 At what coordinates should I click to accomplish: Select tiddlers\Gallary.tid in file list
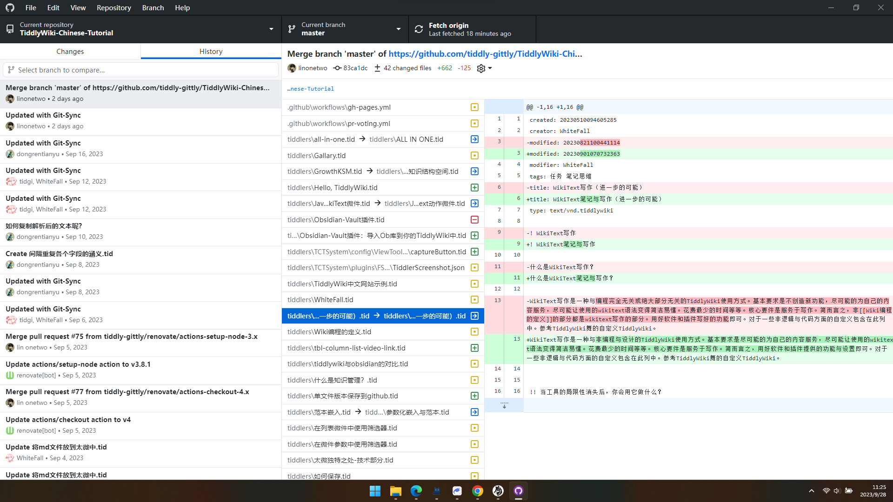click(x=316, y=155)
